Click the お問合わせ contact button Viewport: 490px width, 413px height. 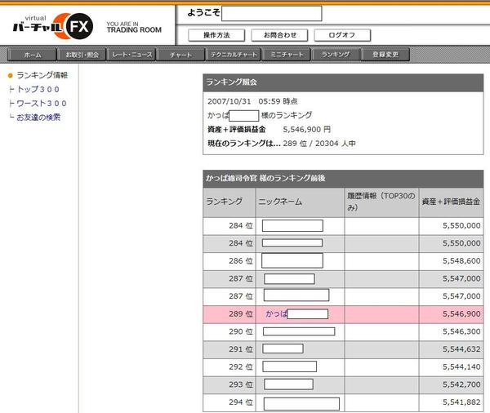[x=279, y=35]
